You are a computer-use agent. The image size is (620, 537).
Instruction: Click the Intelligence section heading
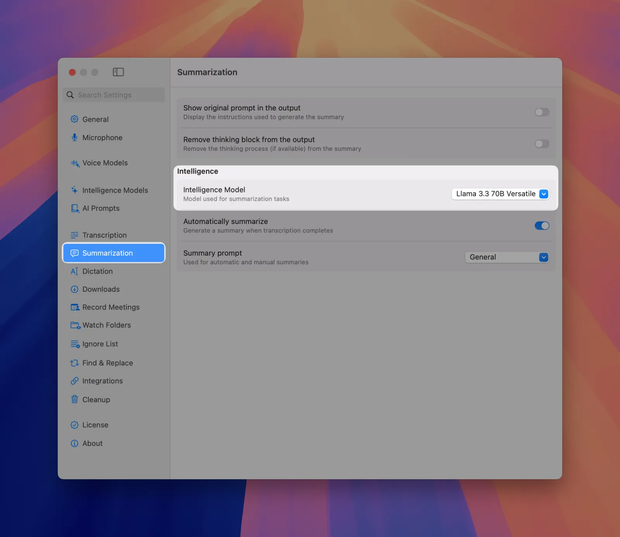click(198, 171)
